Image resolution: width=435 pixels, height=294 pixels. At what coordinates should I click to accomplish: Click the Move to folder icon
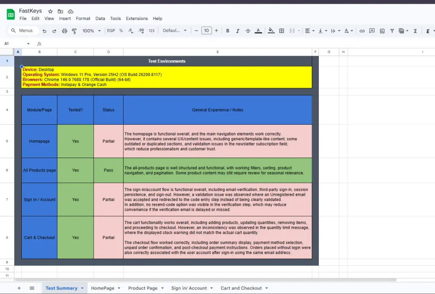click(x=60, y=11)
